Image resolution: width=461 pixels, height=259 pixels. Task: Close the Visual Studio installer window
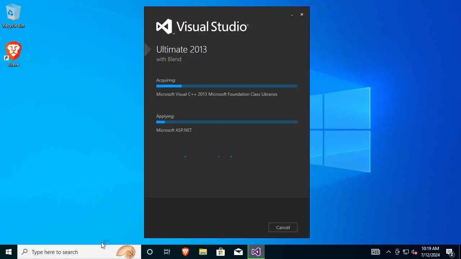(302, 14)
